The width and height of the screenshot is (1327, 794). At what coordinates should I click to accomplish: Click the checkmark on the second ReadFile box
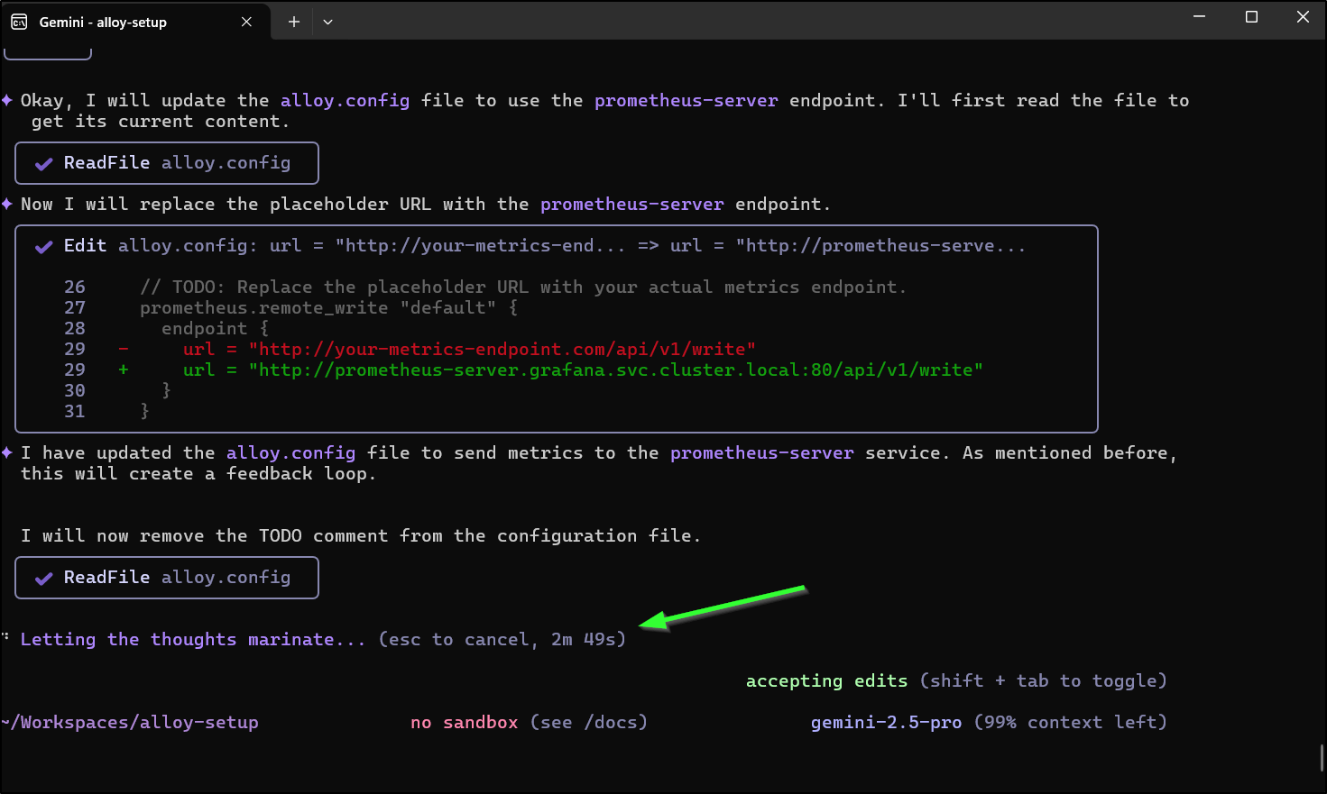tap(43, 579)
